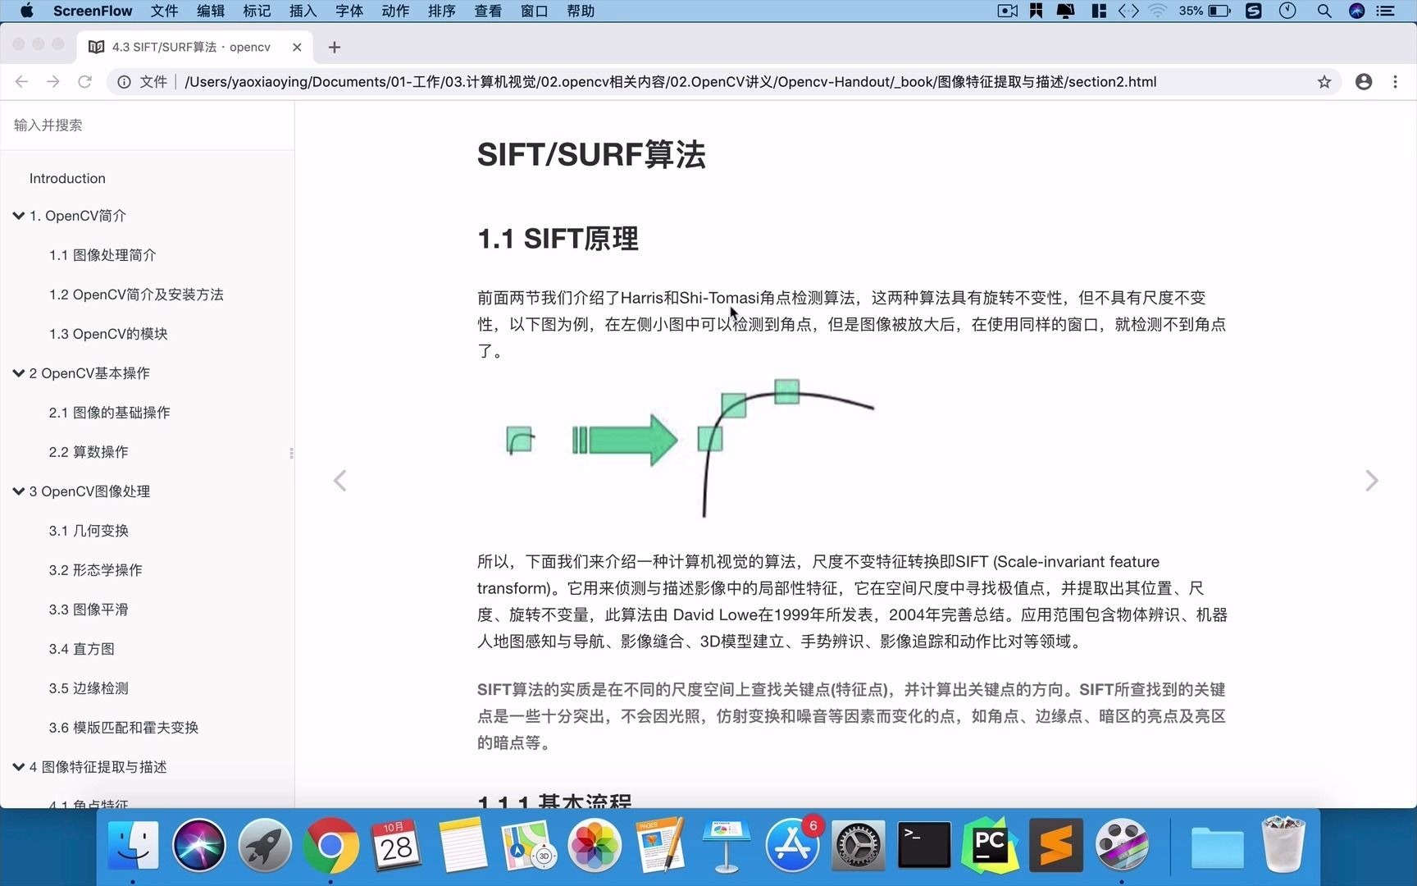Collapse the 3 OpenCV图像处理 section

(18, 491)
